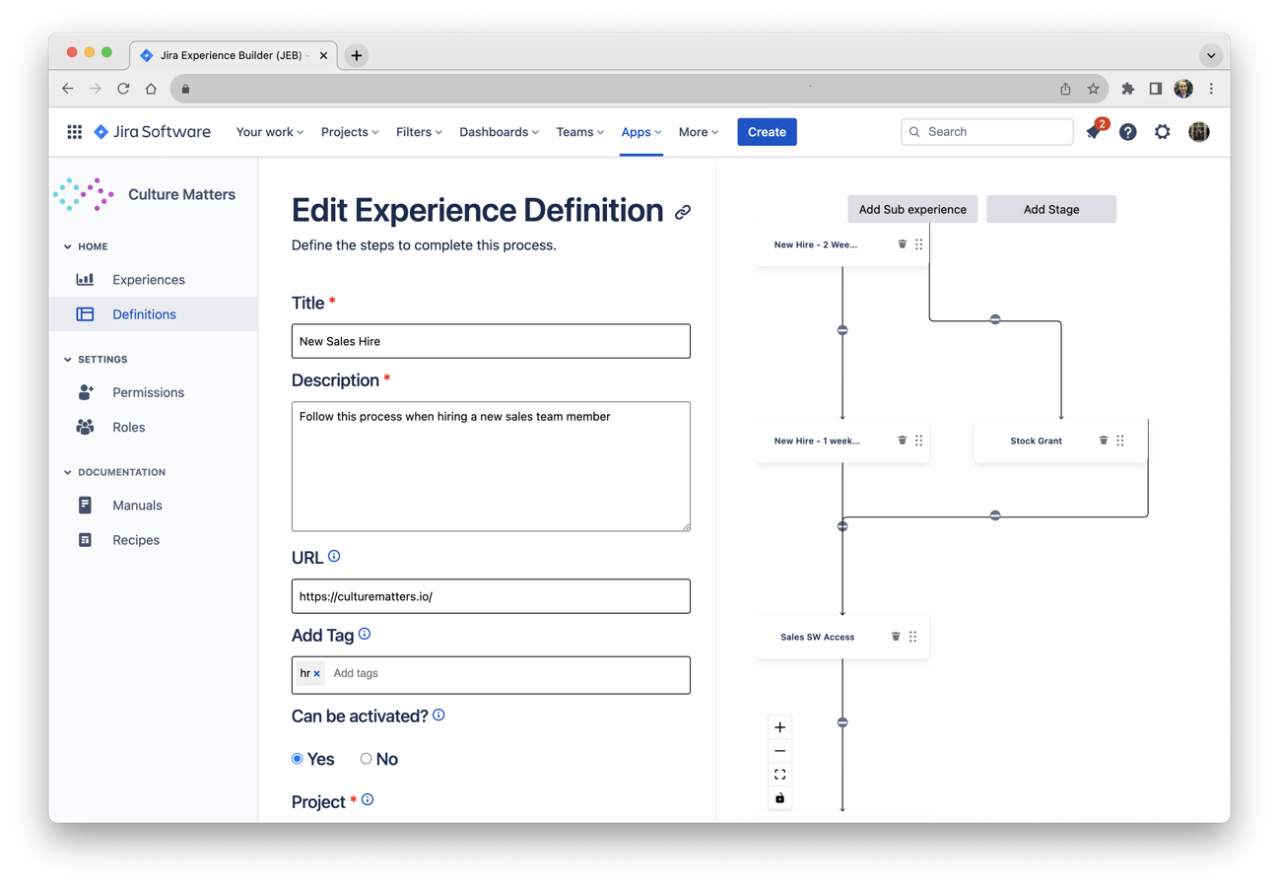Open Experiences in the sidebar
This screenshot has height=887, width=1279.
pos(148,280)
